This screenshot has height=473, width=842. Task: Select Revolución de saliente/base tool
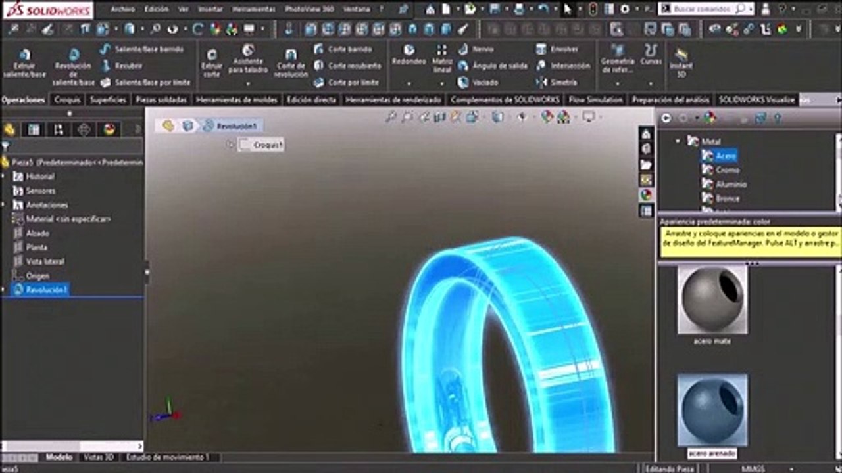(73, 67)
